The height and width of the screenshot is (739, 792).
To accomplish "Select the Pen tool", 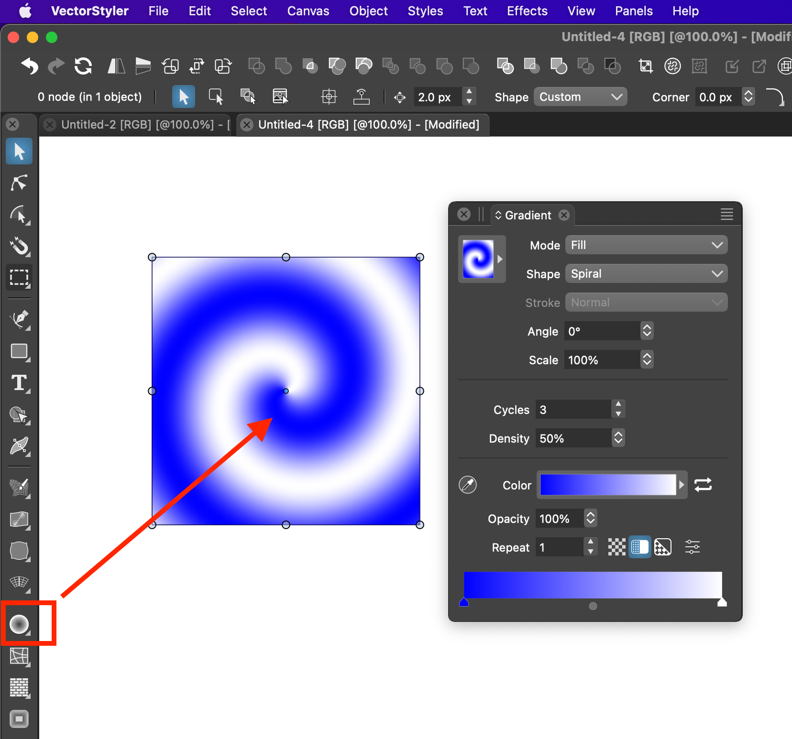I will (19, 319).
